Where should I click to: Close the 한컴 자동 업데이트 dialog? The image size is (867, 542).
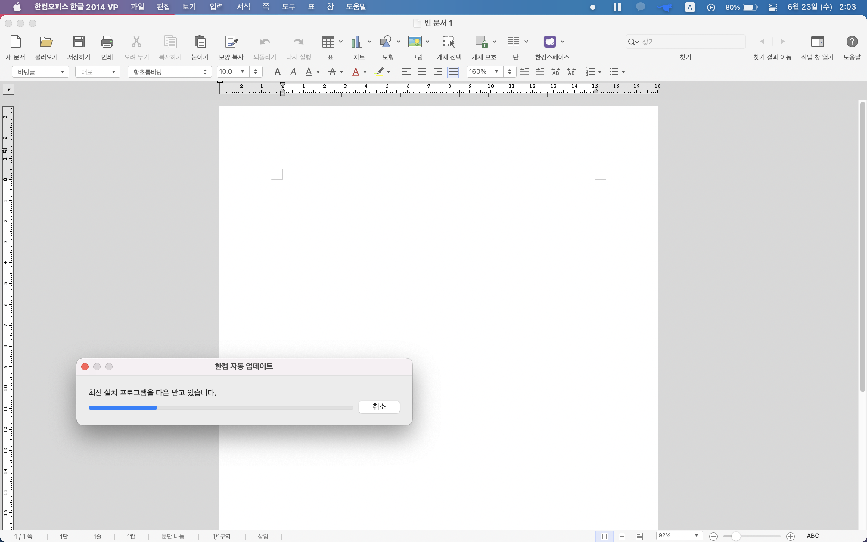pos(85,367)
